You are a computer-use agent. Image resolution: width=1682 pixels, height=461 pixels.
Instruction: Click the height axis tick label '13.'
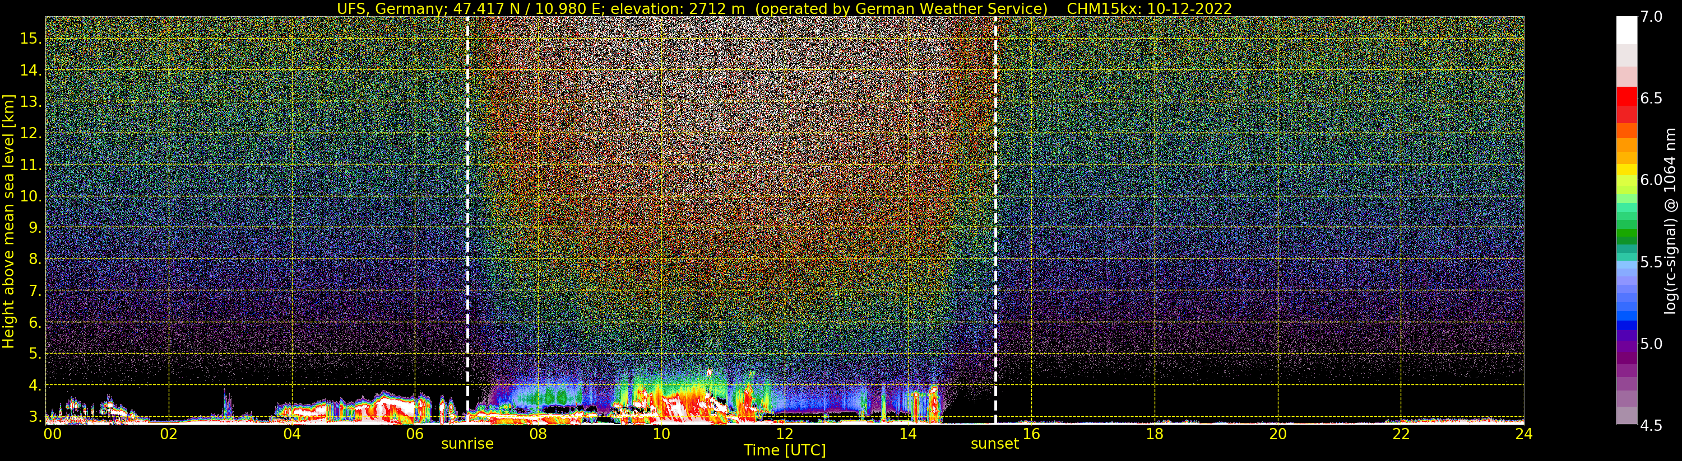click(x=31, y=102)
